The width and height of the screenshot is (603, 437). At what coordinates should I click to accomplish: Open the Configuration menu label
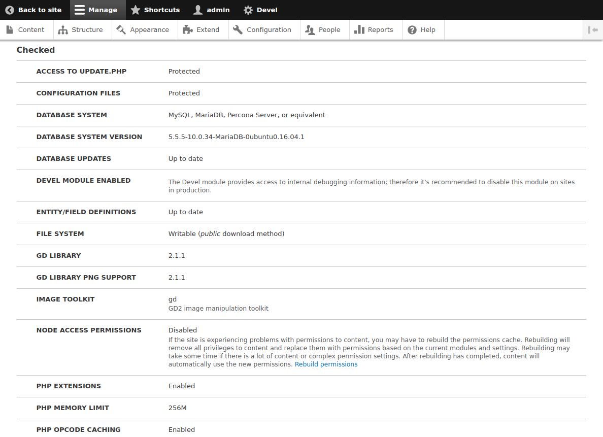(269, 29)
